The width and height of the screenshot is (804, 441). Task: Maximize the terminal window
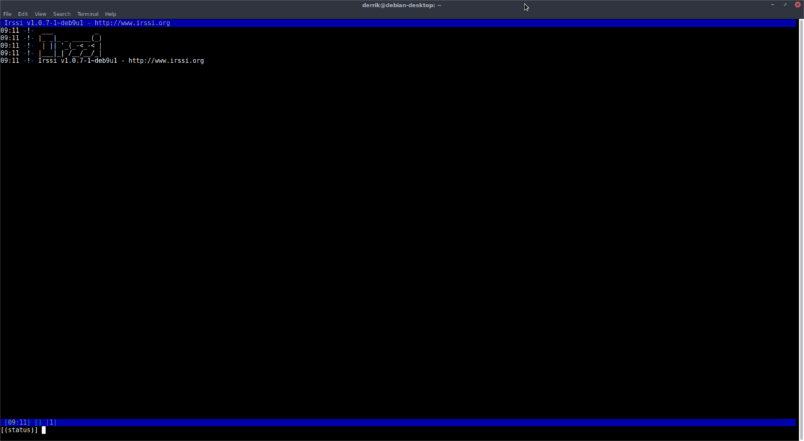click(785, 5)
